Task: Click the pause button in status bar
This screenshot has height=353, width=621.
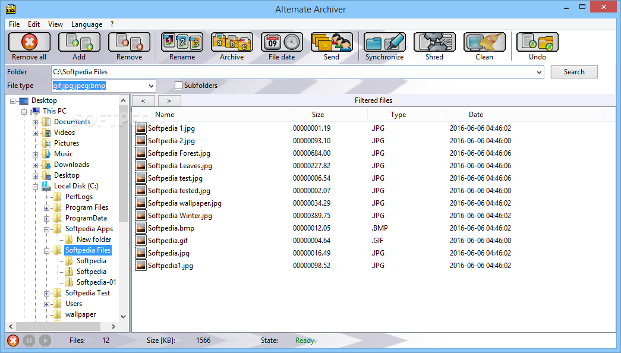Action: click(x=29, y=341)
